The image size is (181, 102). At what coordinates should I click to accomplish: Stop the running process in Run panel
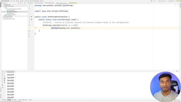[x=3, y=77]
